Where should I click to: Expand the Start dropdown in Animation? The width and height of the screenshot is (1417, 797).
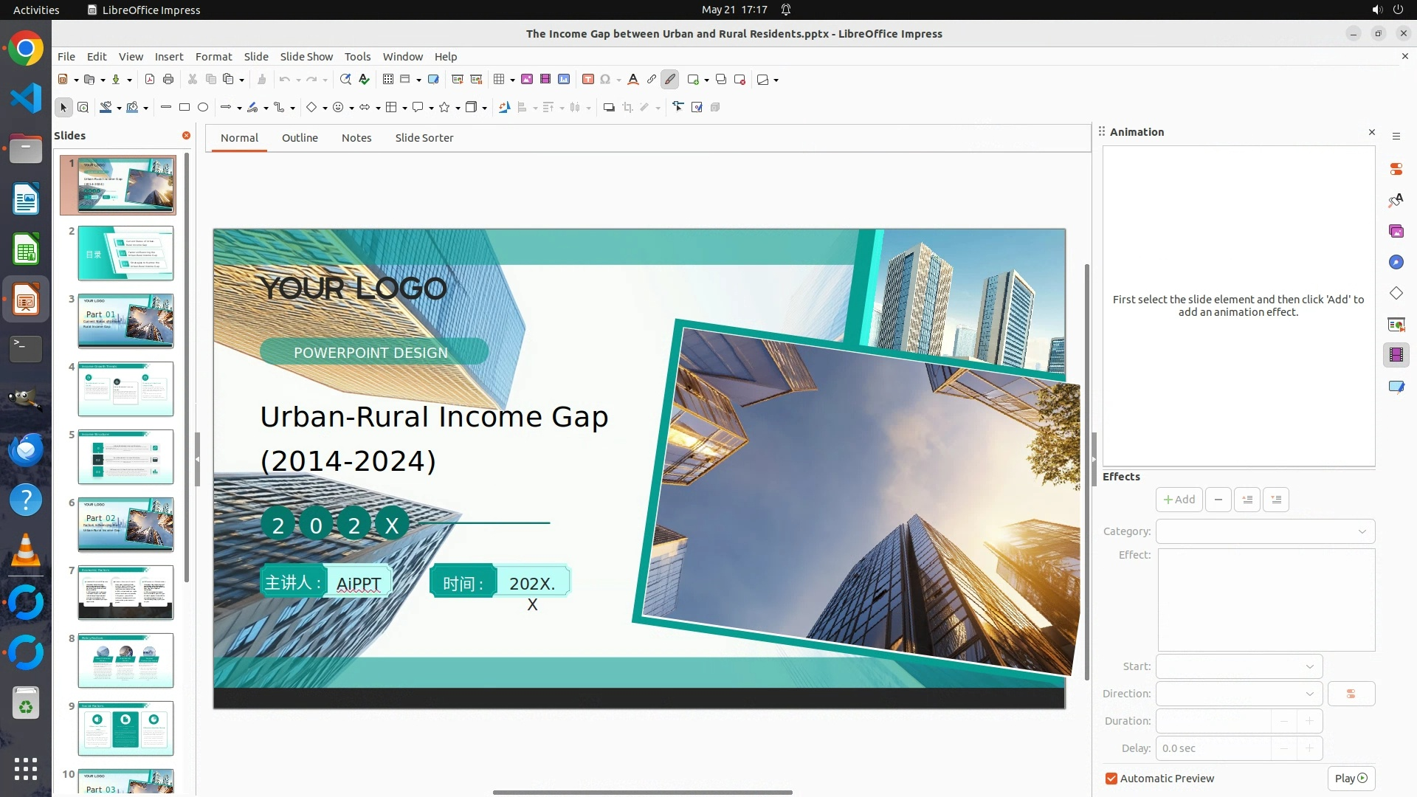1239,666
